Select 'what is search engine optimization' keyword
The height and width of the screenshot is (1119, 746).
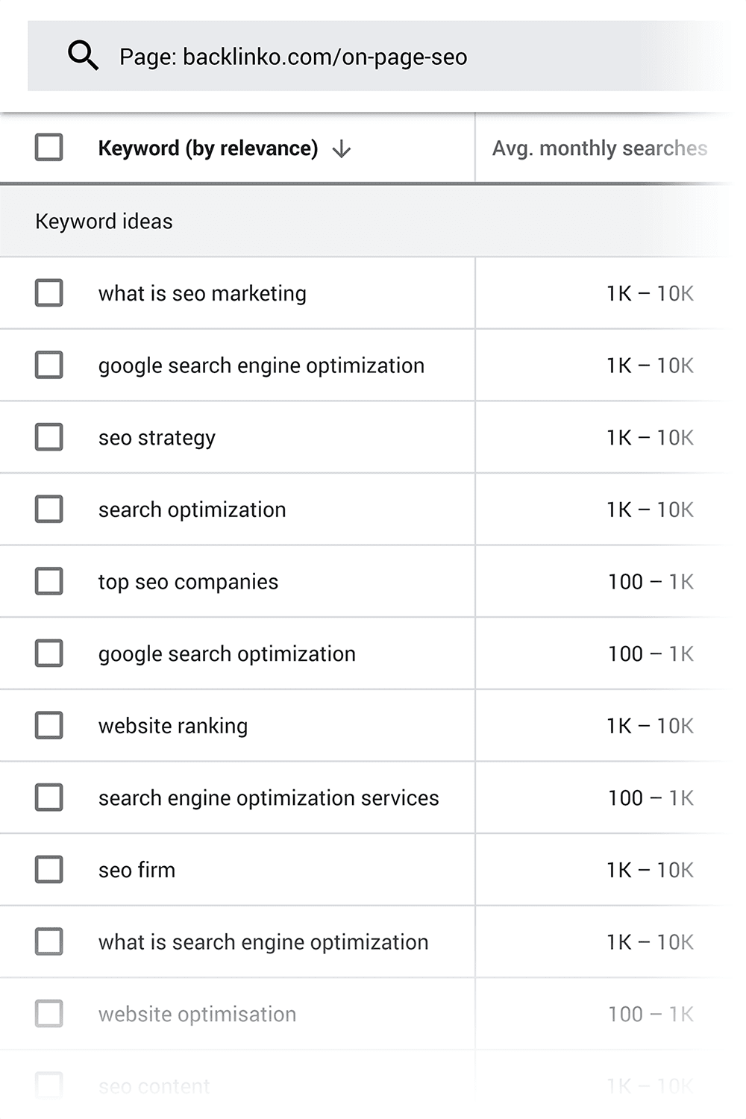tap(263, 942)
